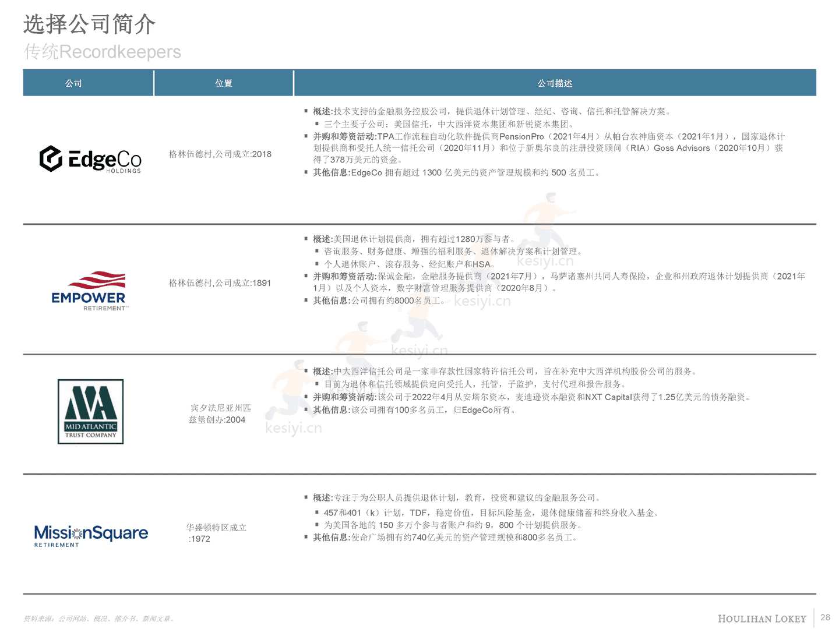This screenshot has width=839, height=629.
Task: Click the Empower Retirement logo
Action: click(x=89, y=291)
